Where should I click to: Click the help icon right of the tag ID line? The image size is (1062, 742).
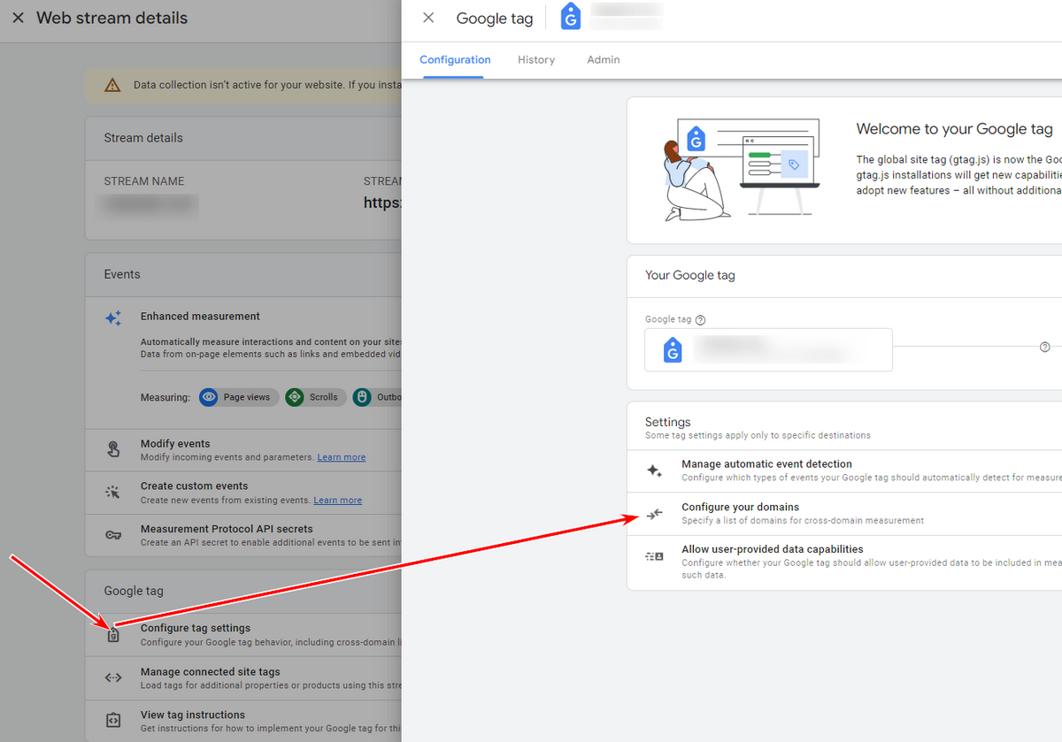pos(1045,348)
